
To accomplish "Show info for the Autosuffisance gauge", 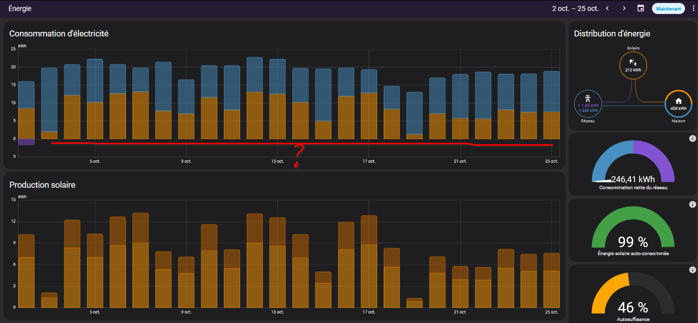I will point(693,270).
